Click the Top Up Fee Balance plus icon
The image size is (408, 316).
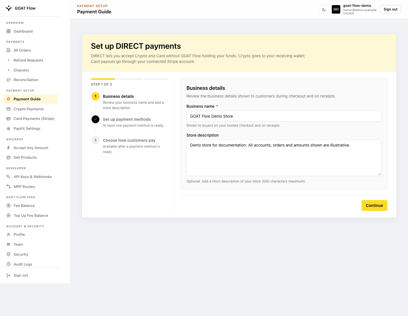point(8,215)
